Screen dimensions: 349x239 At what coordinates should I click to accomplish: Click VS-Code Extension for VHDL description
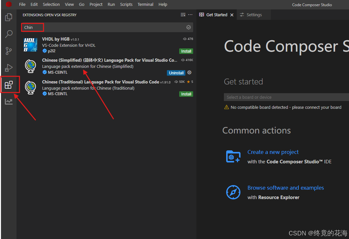(69, 45)
